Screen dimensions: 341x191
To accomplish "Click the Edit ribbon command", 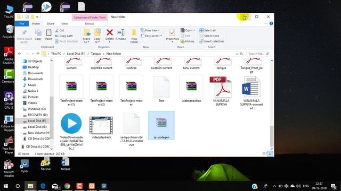I will pos(185,36).
